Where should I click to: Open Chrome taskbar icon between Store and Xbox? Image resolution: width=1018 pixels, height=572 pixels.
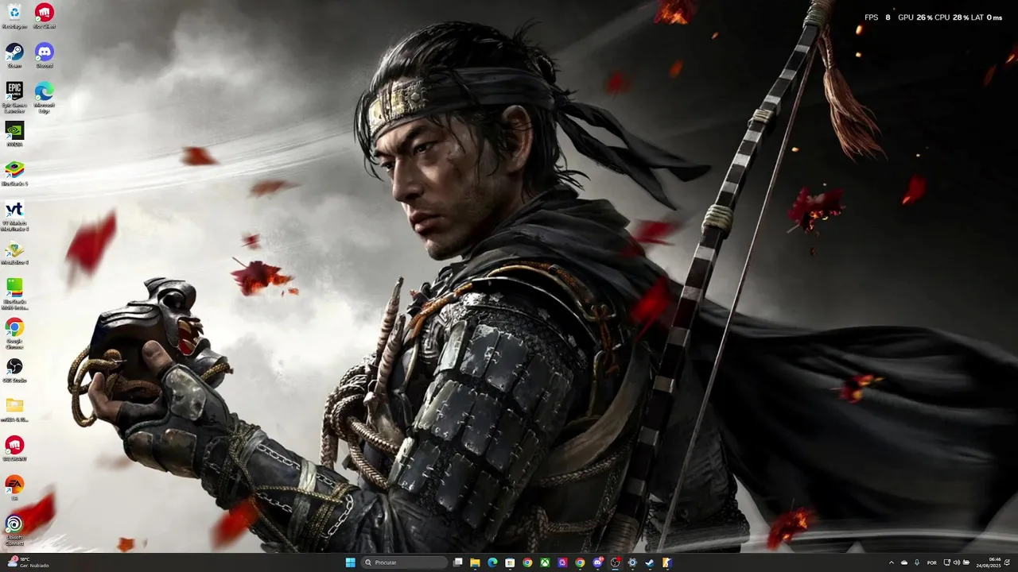527,562
